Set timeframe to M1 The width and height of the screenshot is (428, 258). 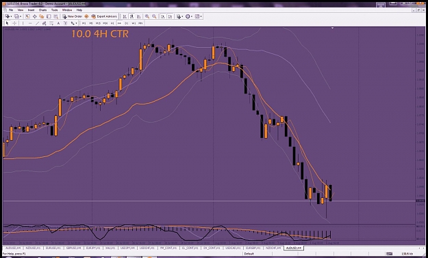coord(84,23)
